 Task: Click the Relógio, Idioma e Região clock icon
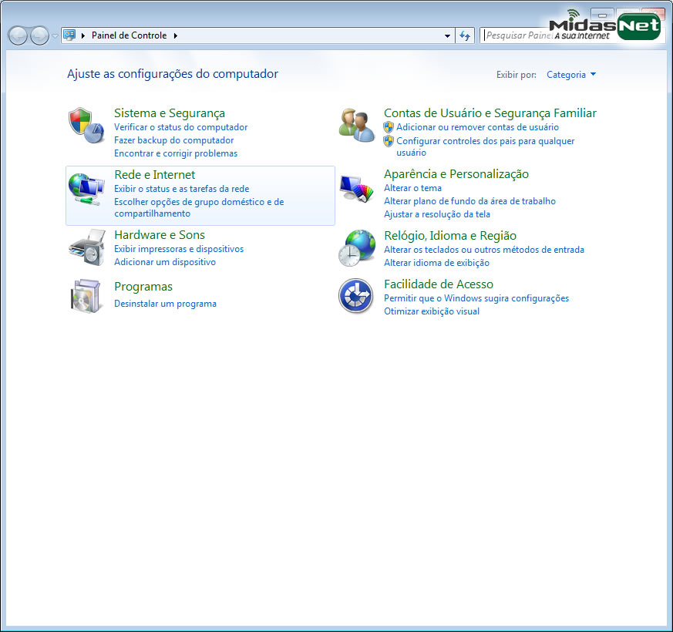[x=356, y=248]
